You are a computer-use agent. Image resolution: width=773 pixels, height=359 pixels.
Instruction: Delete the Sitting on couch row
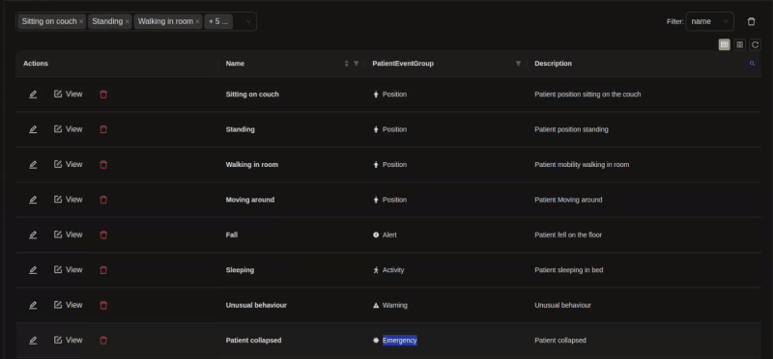point(103,94)
